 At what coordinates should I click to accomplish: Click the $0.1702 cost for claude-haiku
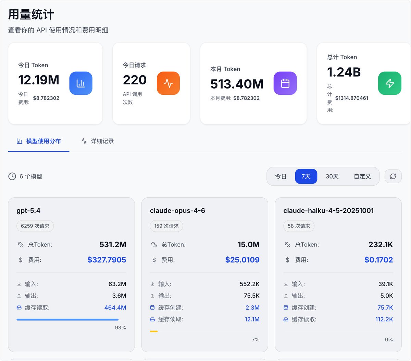tap(378, 260)
